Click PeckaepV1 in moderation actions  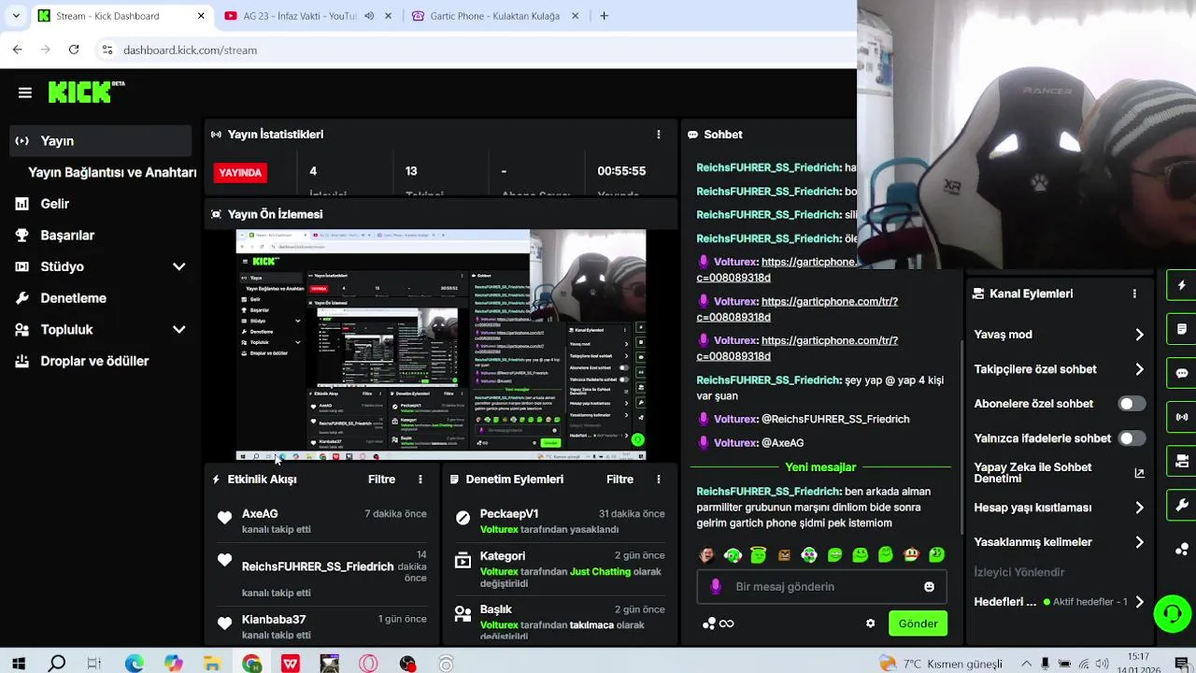(509, 514)
